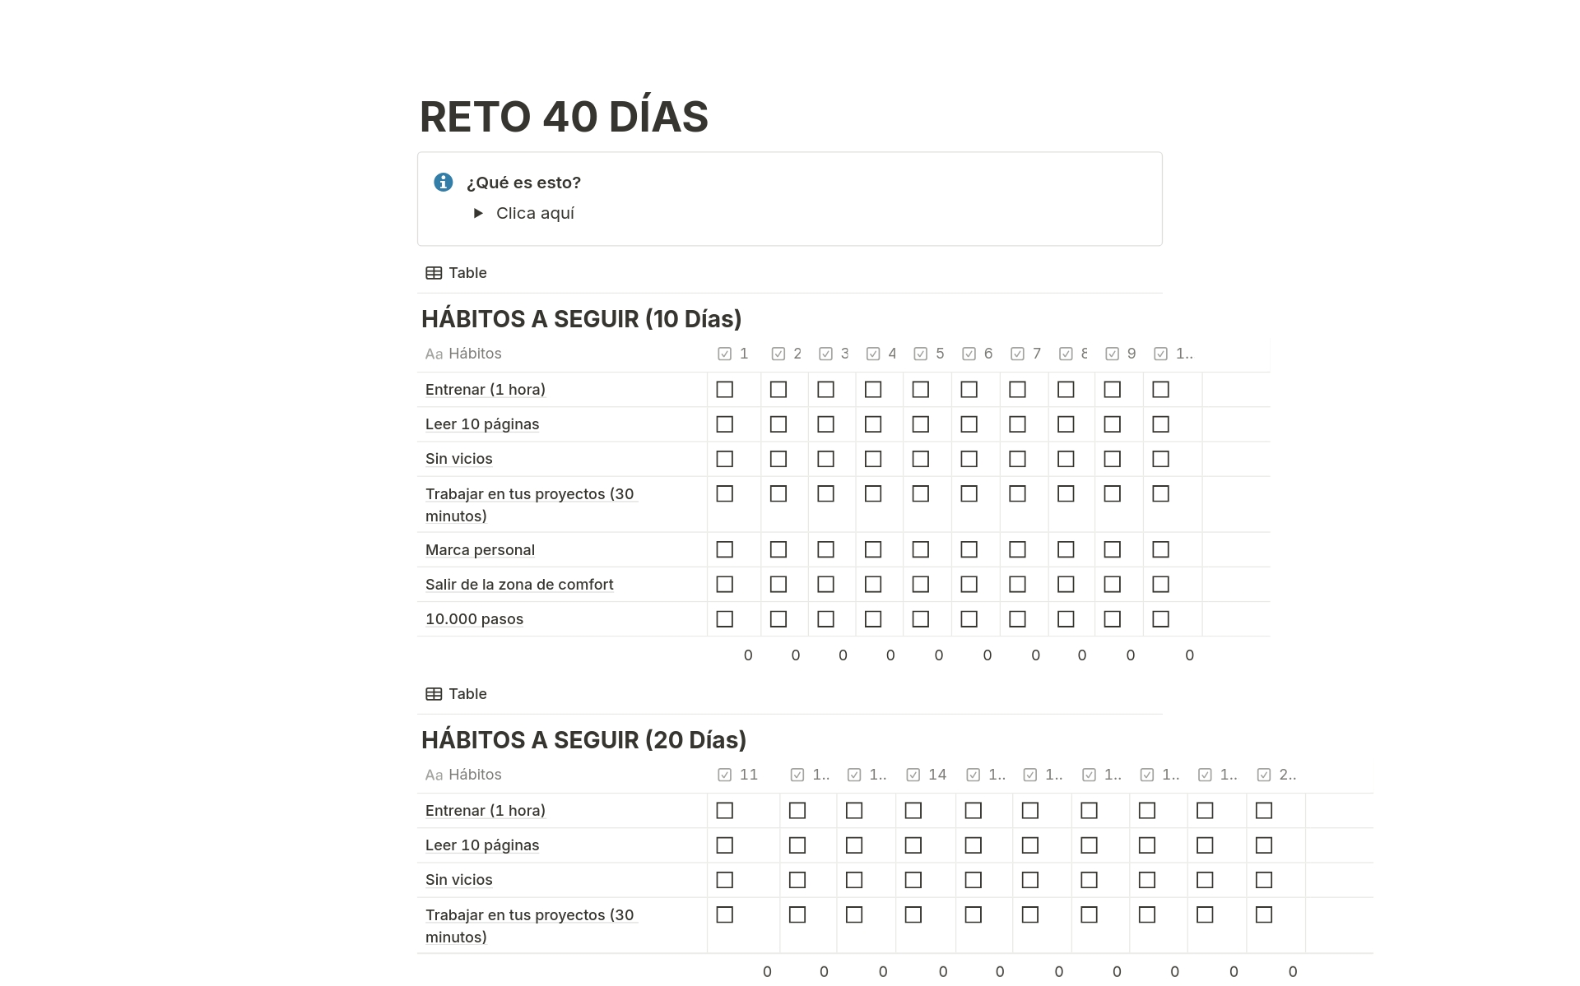The width and height of the screenshot is (1580, 986).
Task: Open the calculation showing 0 under day 1
Action: (x=747, y=655)
